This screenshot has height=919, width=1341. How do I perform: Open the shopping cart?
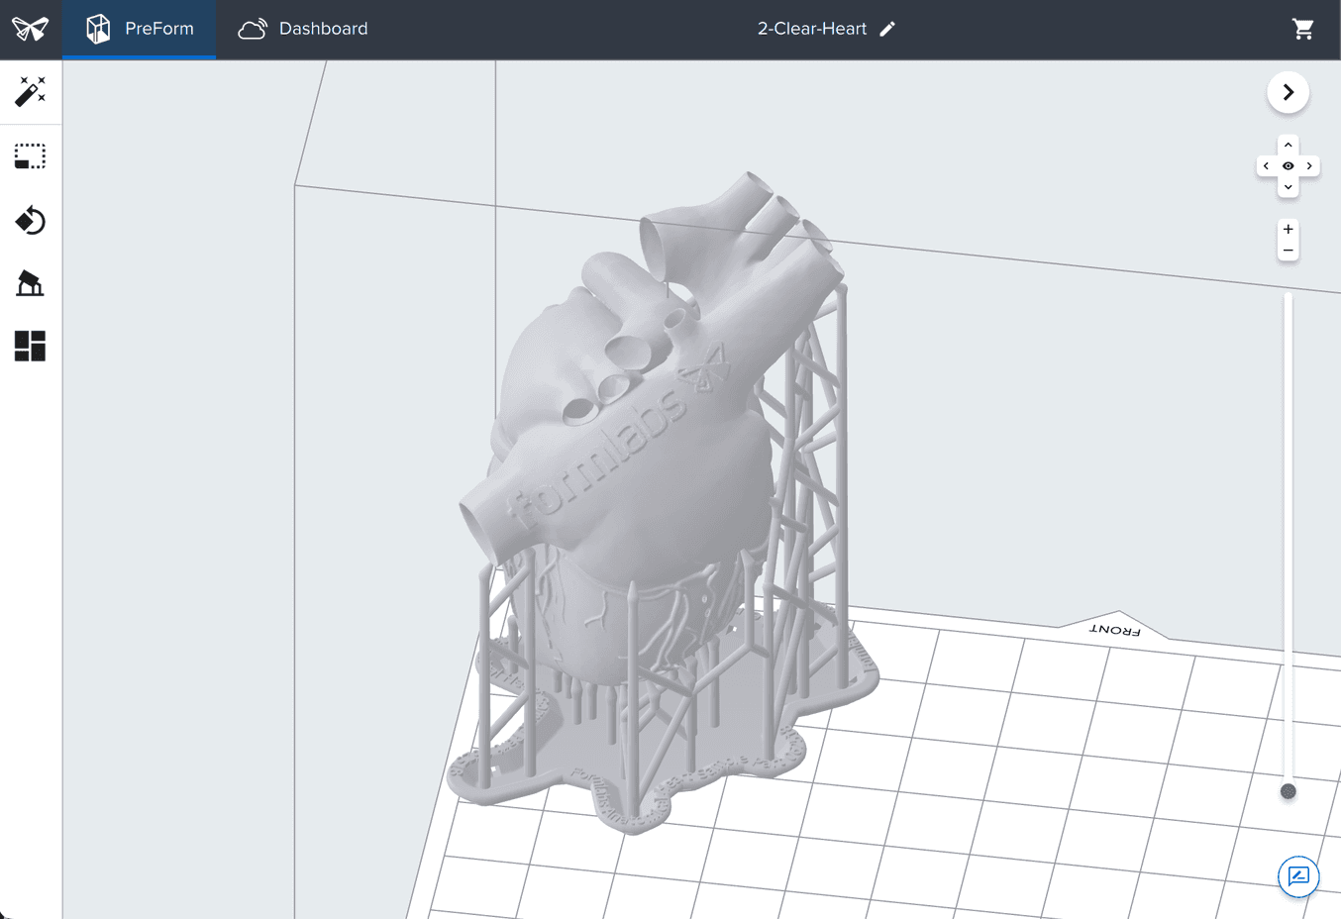1303,29
